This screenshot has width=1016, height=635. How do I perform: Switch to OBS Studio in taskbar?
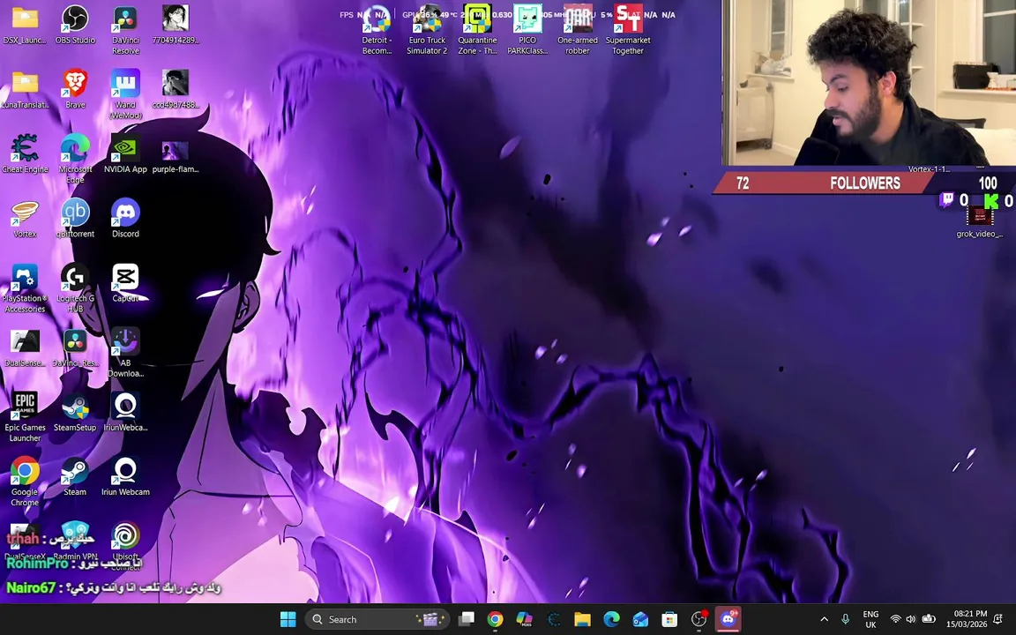698,619
